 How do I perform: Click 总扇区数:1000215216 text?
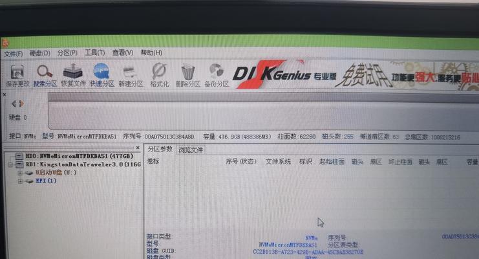432,137
